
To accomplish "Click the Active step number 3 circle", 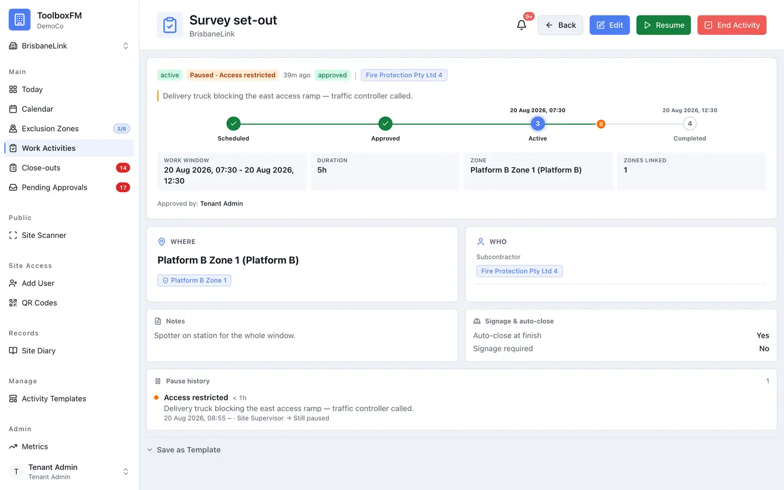I will tap(538, 124).
